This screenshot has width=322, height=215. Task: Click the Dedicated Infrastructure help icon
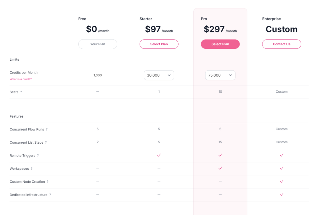click(50, 195)
